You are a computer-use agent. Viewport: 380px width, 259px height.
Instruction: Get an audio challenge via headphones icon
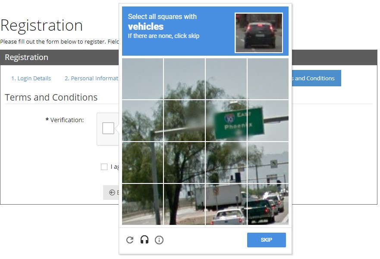[x=144, y=240]
